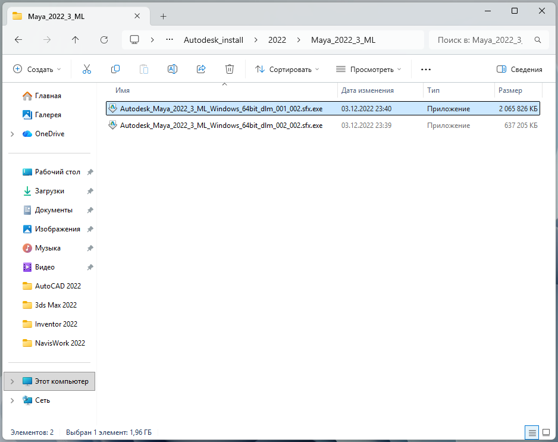Image resolution: width=558 pixels, height=442 pixels.
Task: Open Изображения quick access folder
Action: [57, 229]
